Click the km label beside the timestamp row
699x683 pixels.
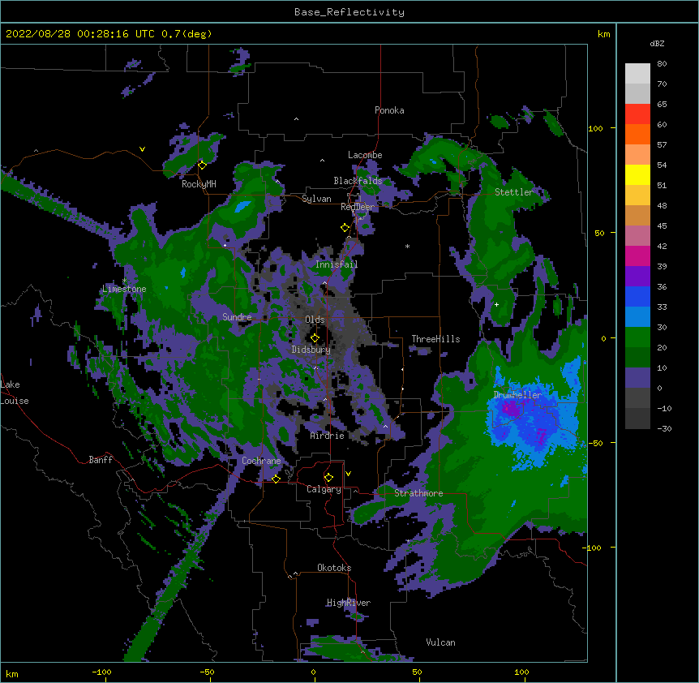pos(604,34)
